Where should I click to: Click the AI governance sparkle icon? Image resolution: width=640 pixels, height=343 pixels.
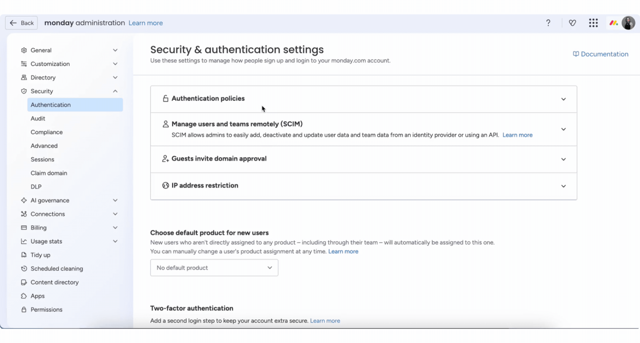(24, 200)
